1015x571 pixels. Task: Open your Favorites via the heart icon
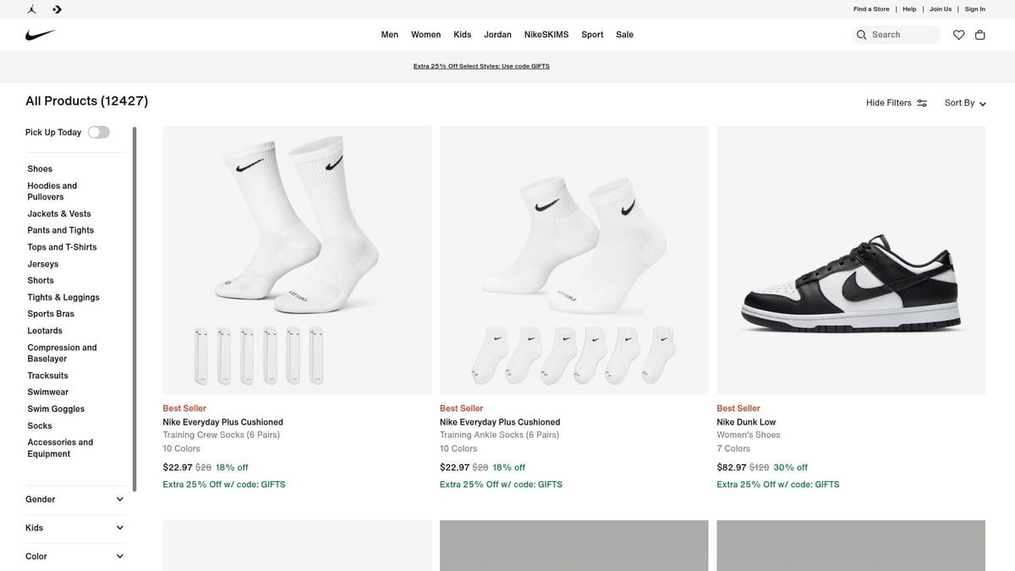(958, 35)
